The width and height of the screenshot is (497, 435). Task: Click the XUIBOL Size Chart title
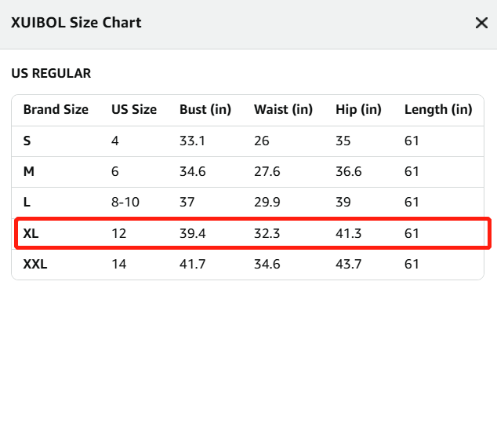coord(76,23)
